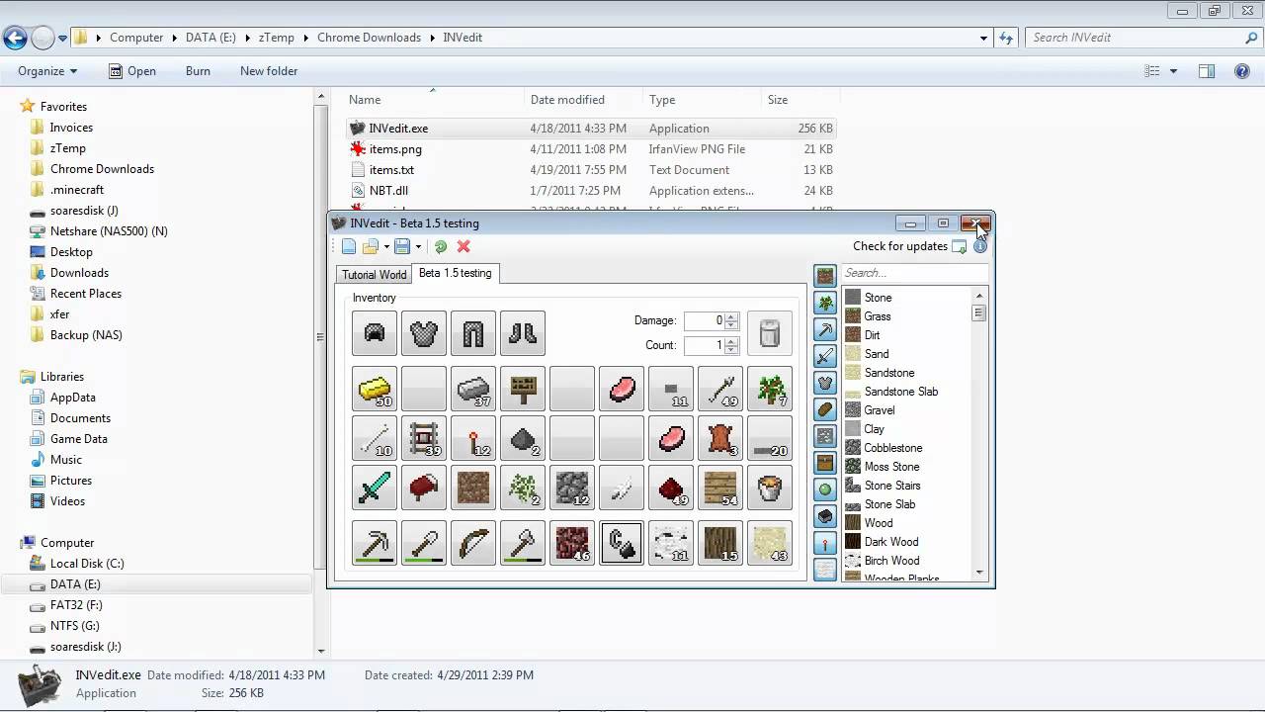The height and width of the screenshot is (712, 1265).
Task: Click the New inventory toolbar icon
Action: (349, 246)
